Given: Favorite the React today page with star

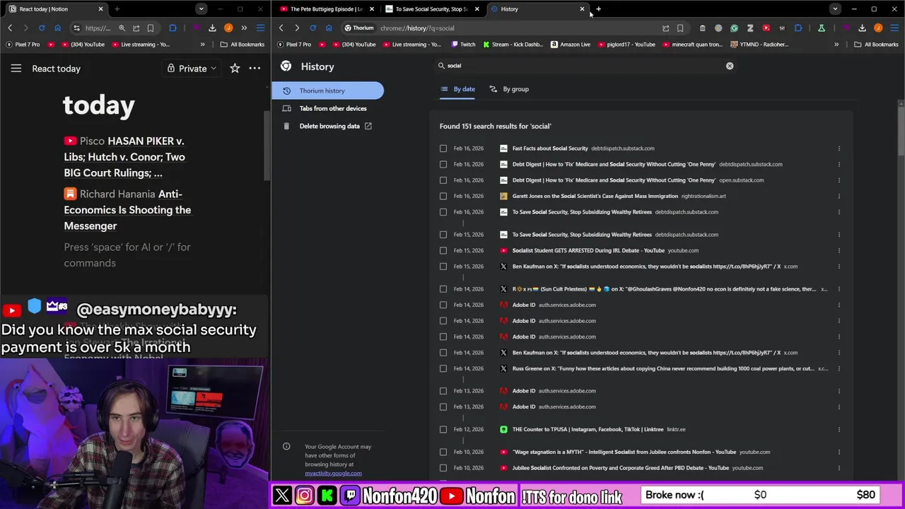Looking at the screenshot, I should click(x=235, y=69).
